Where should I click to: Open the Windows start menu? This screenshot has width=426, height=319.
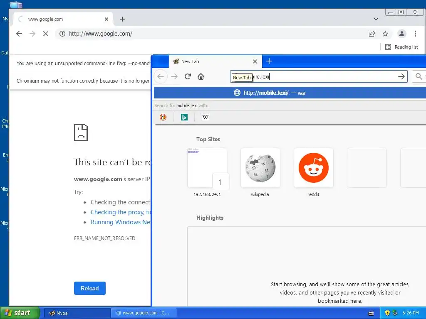tap(20, 313)
